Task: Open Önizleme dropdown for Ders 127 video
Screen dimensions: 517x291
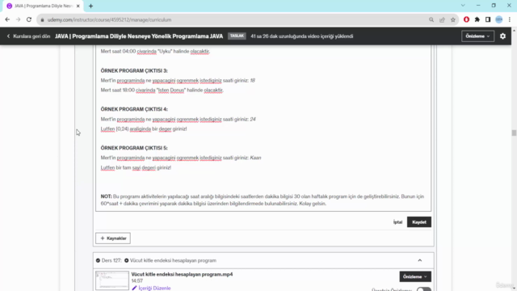Action: (x=415, y=276)
